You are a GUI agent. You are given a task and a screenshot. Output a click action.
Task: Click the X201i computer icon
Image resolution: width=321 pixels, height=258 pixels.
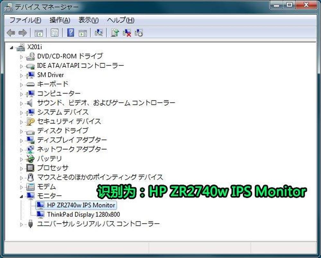click(x=21, y=47)
